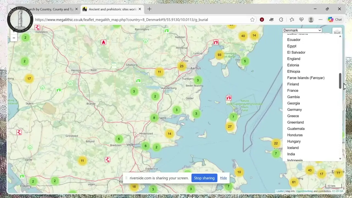Click the map zoom out button
Viewport: 352px width, 198px height.
coord(14,38)
